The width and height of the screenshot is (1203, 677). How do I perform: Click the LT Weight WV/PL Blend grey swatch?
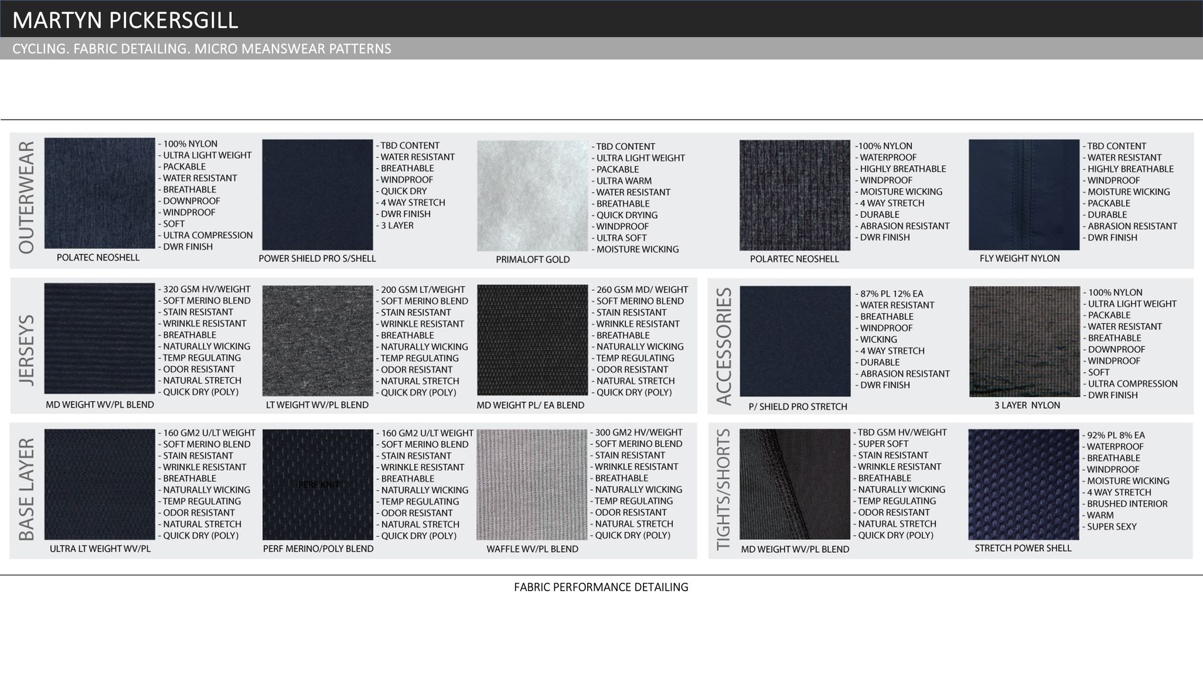(x=317, y=340)
